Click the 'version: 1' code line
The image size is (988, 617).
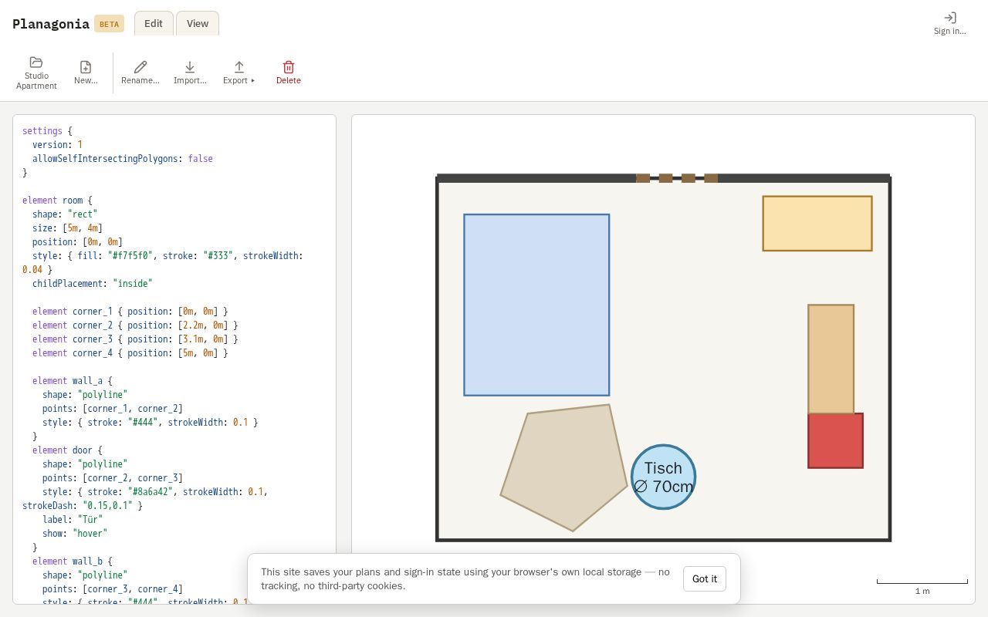click(x=57, y=145)
